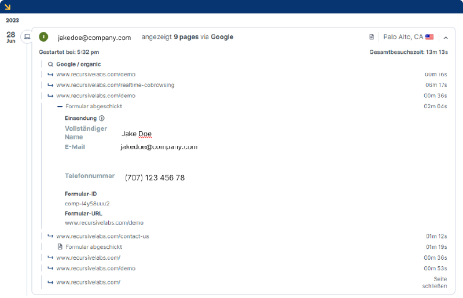Click the Telefonnummer field label
The image size is (463, 298).
tap(90, 176)
